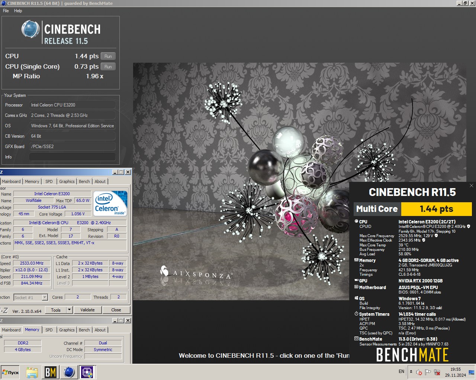Click the BenchMate version icon in the panel
This screenshot has width=476, height=380.
(x=356, y=339)
